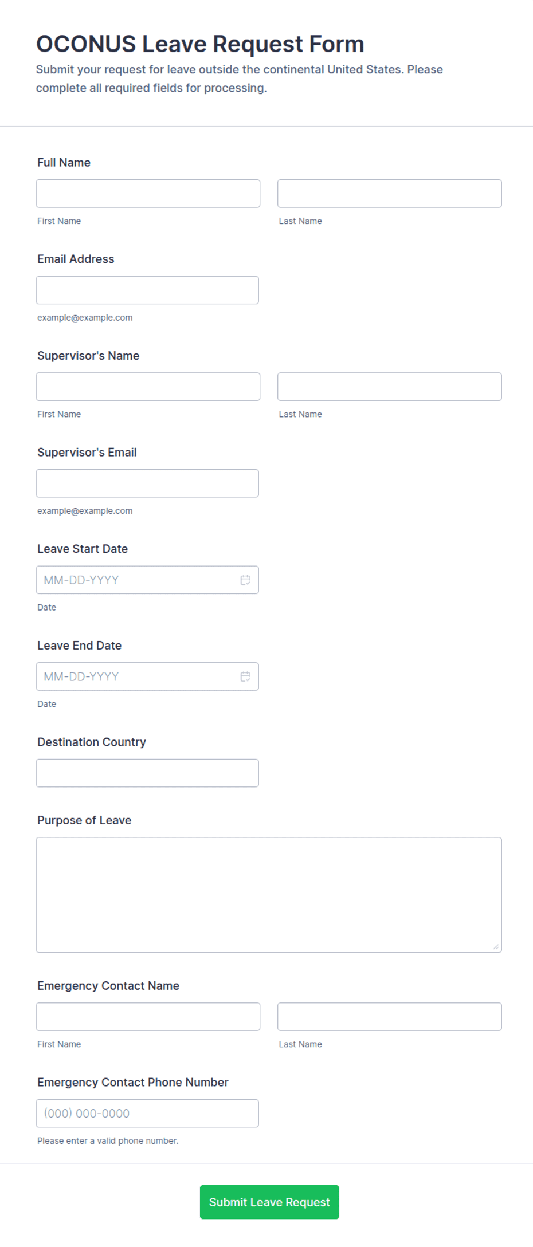The image size is (533, 1247).
Task: Select the Supervisor's first name field
Action: 148,387
